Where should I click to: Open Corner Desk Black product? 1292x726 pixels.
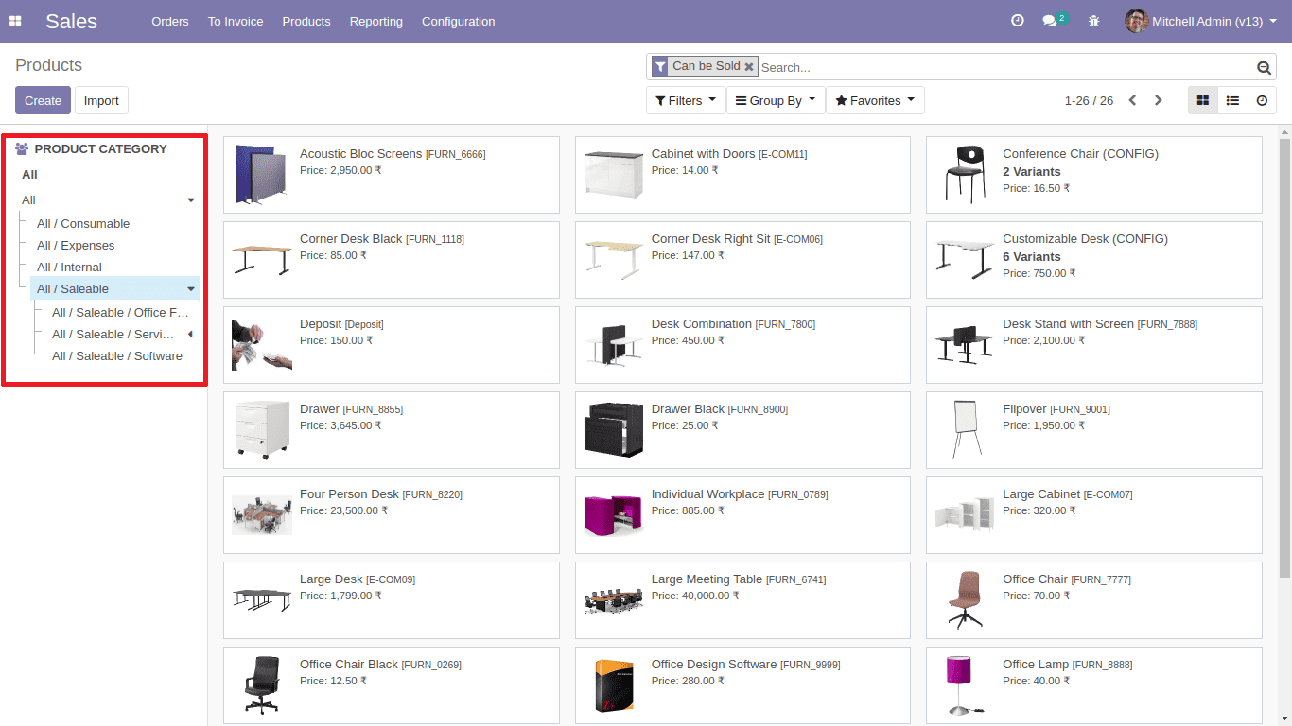coord(392,260)
